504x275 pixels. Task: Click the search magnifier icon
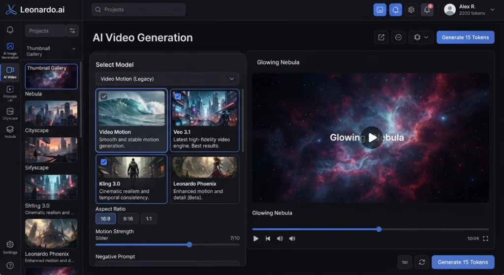pos(98,10)
